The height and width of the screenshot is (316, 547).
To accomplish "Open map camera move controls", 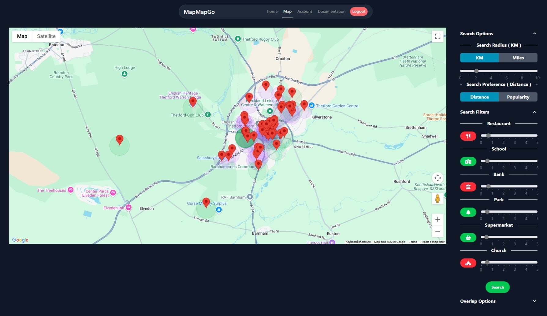I will tap(437, 178).
